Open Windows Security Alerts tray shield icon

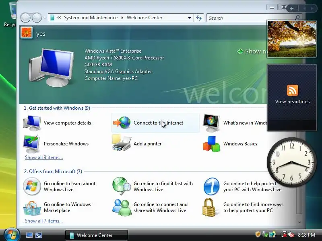[258, 234]
